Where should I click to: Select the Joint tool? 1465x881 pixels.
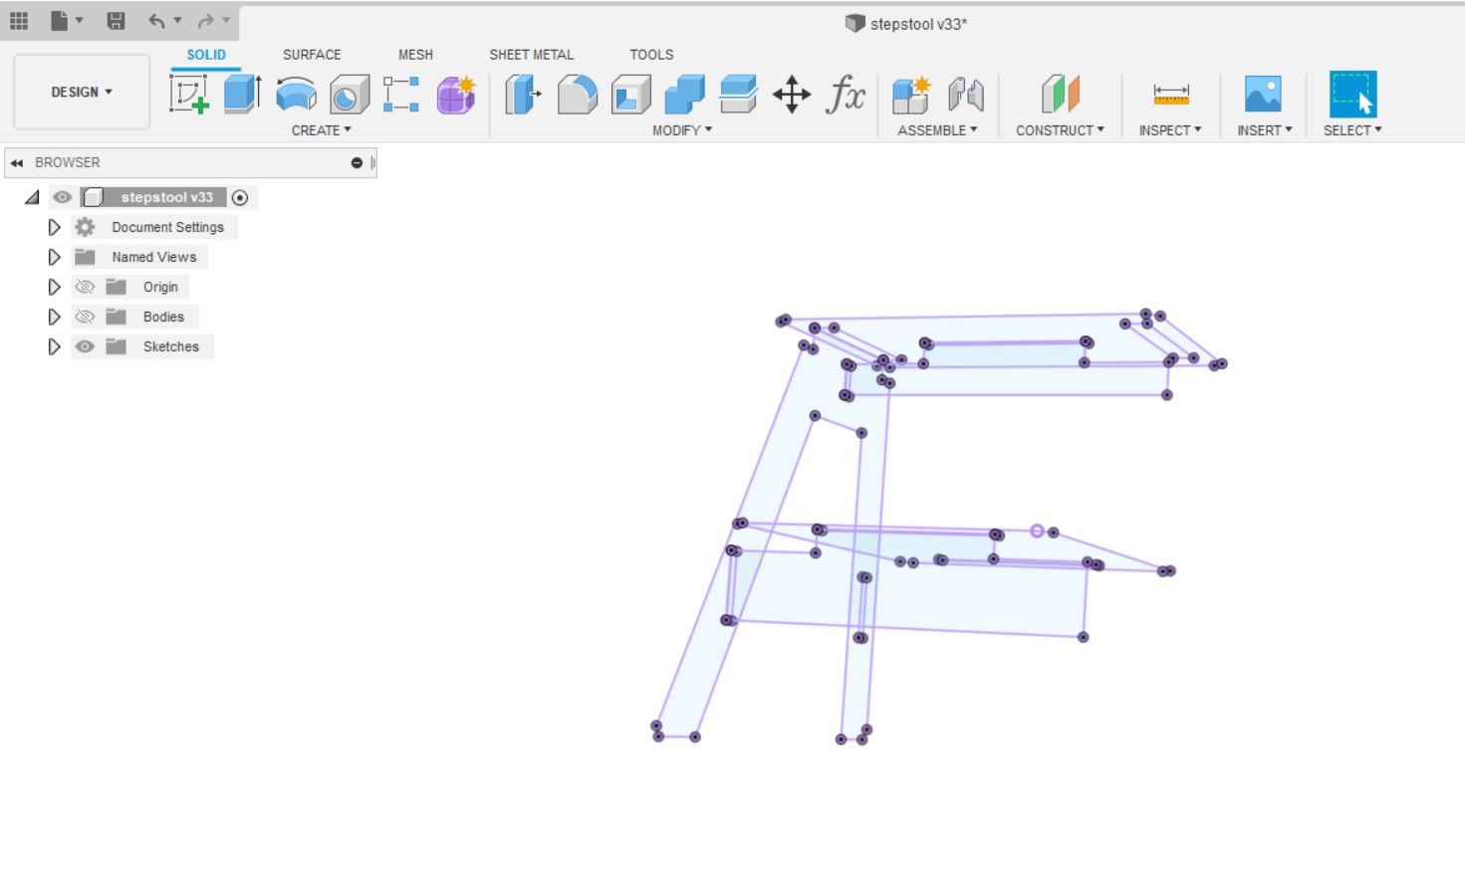(x=965, y=95)
